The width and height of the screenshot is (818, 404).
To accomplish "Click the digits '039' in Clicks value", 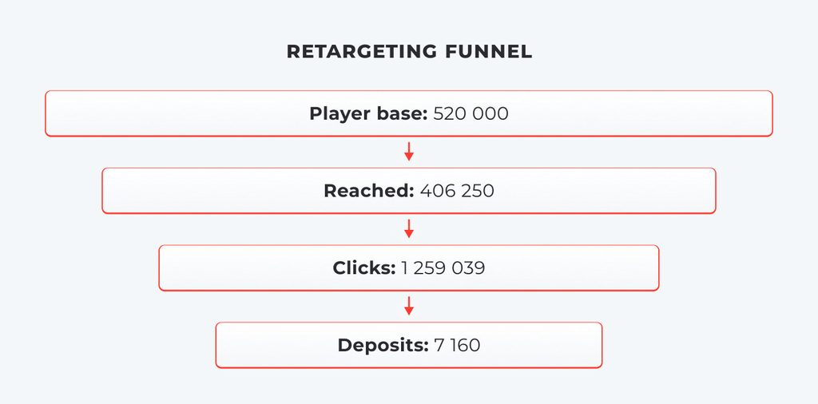I will [468, 268].
